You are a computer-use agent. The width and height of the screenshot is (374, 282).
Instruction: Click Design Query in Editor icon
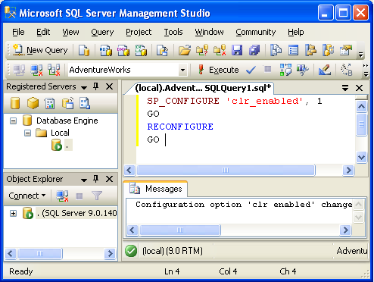coord(325,70)
